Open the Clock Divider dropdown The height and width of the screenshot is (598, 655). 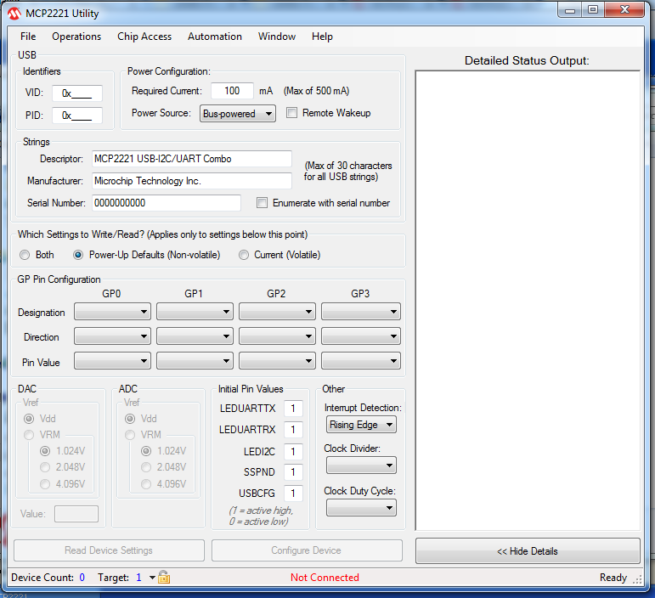361,465
